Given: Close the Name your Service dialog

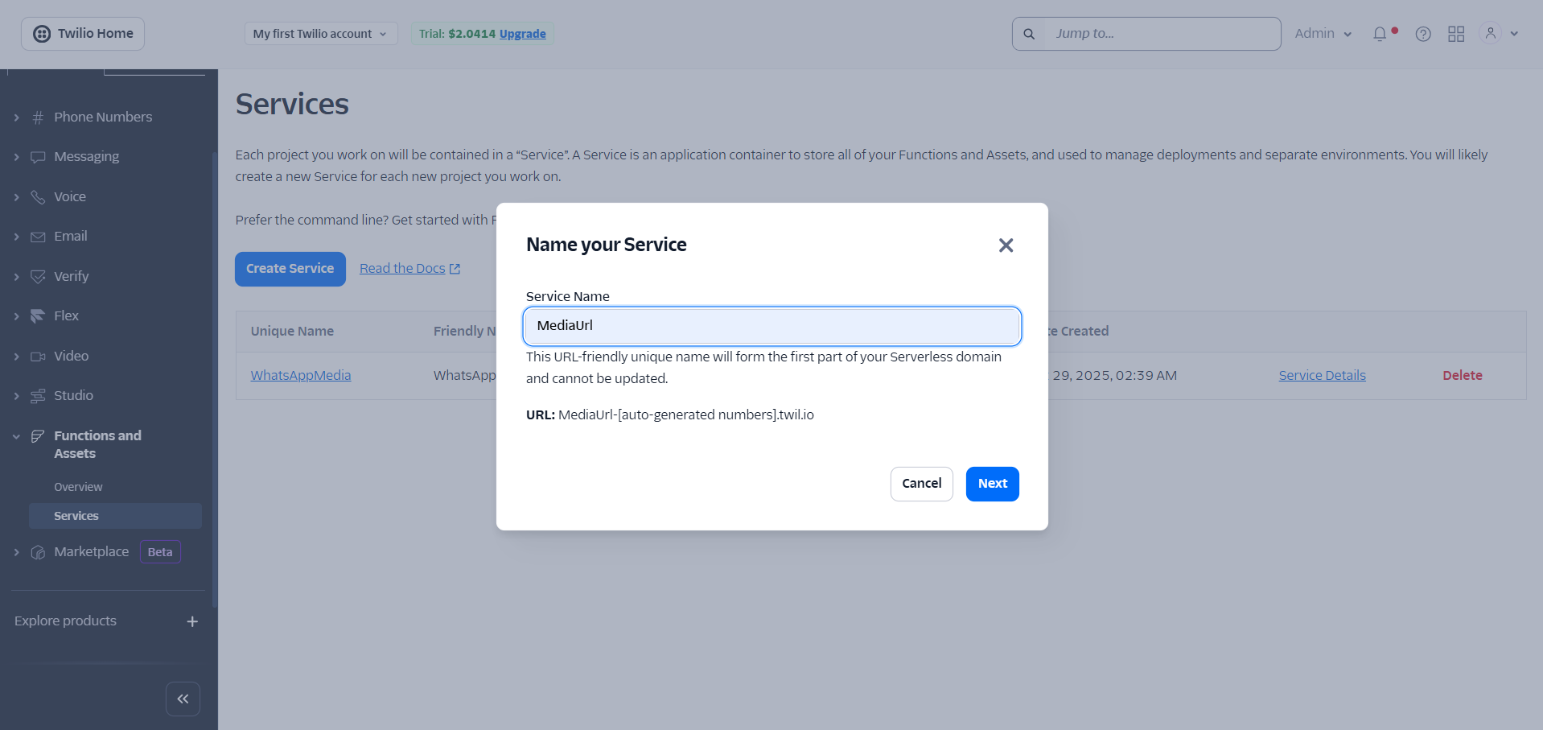Looking at the screenshot, I should (x=1006, y=245).
